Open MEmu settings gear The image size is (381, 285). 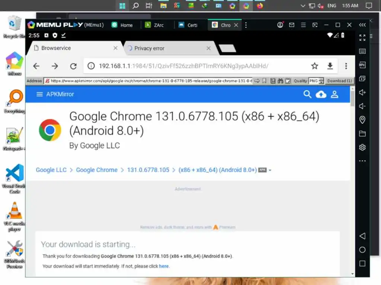[362, 147]
